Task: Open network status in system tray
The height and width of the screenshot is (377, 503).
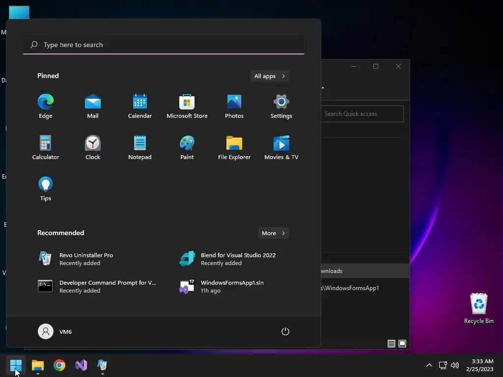Action: (x=443, y=365)
